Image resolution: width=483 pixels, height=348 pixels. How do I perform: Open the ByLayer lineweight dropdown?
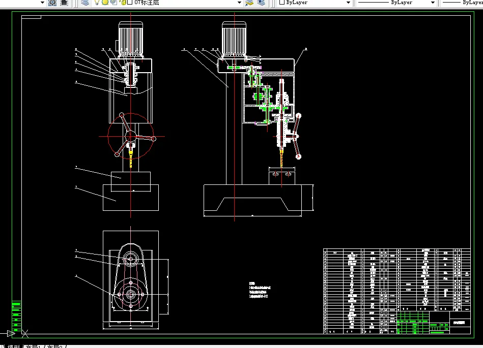(462, 3)
